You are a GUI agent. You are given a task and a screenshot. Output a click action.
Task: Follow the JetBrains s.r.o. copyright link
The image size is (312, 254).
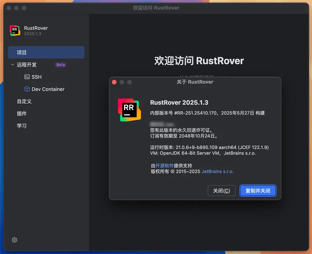[x=217, y=171]
